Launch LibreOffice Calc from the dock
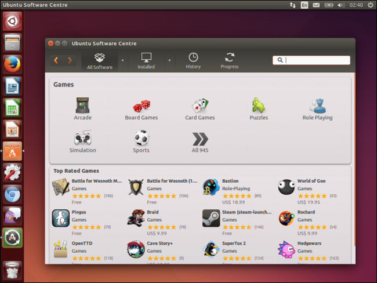 [12, 108]
